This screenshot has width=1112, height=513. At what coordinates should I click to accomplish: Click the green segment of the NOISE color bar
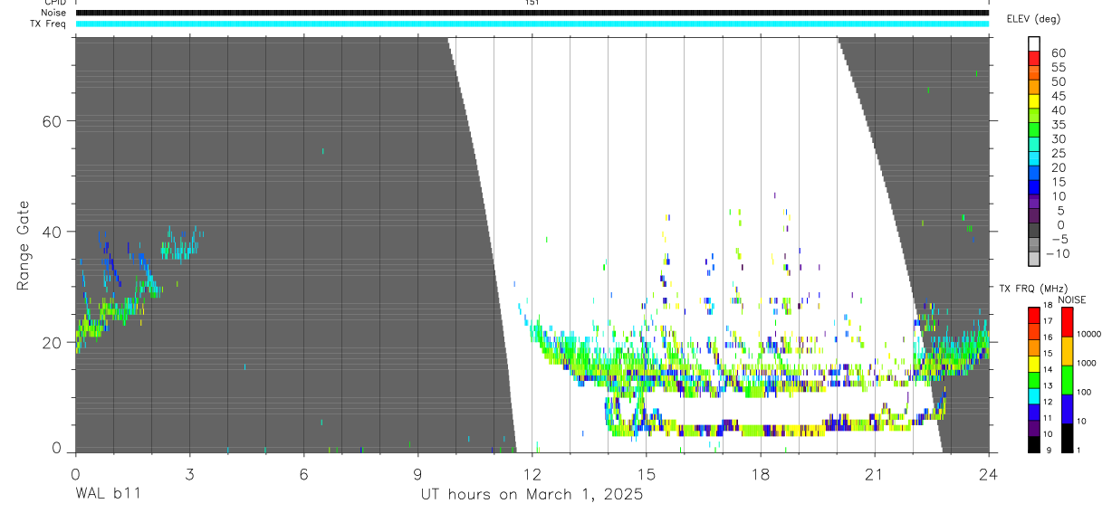(1067, 380)
